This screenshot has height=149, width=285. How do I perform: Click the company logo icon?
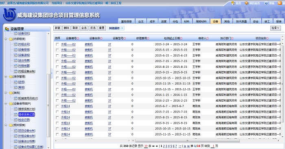pyautogui.click(x=9, y=15)
